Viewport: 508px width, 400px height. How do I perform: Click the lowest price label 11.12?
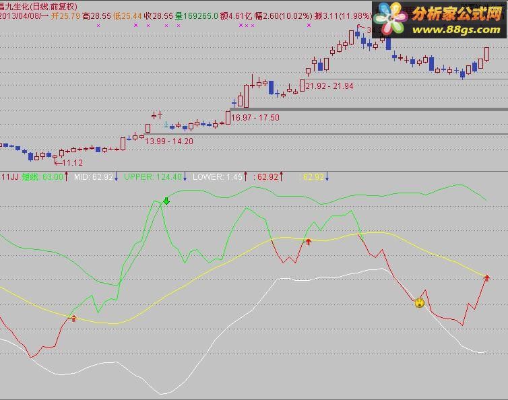(72, 162)
